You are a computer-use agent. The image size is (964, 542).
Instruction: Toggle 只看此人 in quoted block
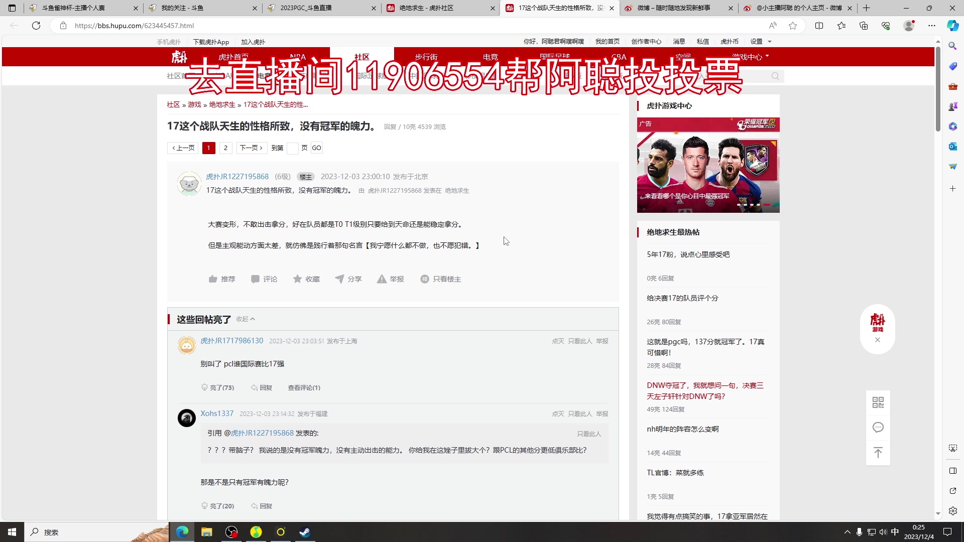589,434
